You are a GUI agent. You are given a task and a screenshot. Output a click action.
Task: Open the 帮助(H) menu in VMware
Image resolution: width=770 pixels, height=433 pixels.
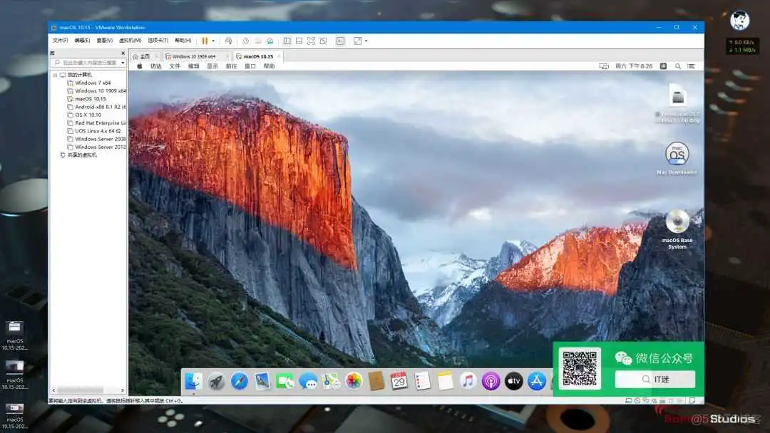[x=183, y=40]
